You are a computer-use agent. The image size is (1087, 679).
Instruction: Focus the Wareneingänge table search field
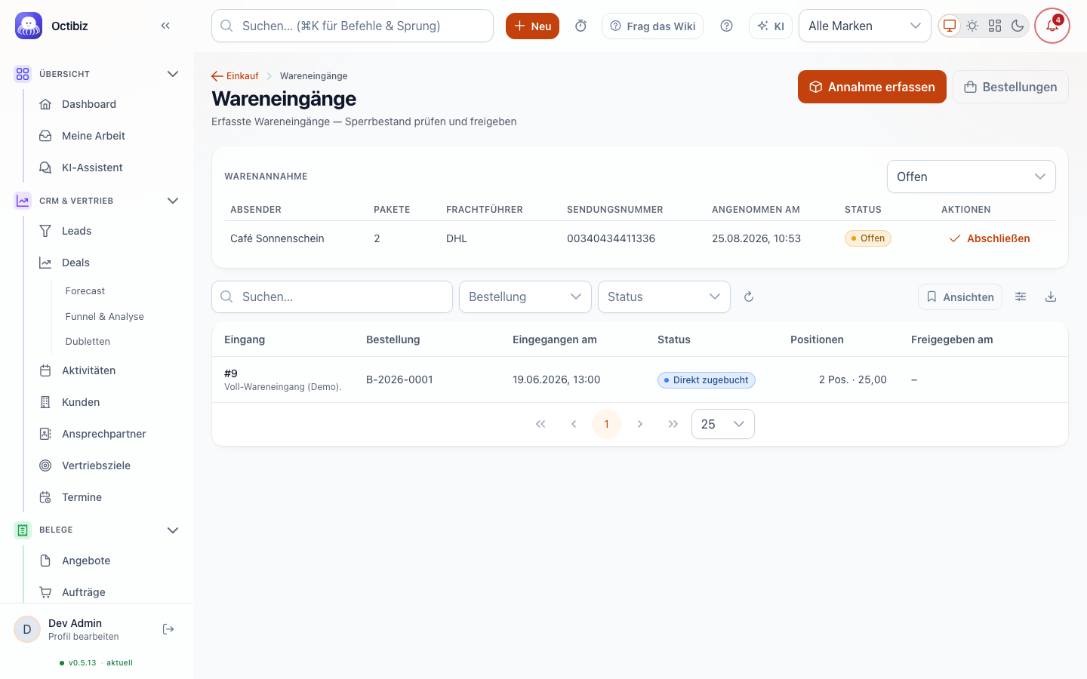[332, 296]
